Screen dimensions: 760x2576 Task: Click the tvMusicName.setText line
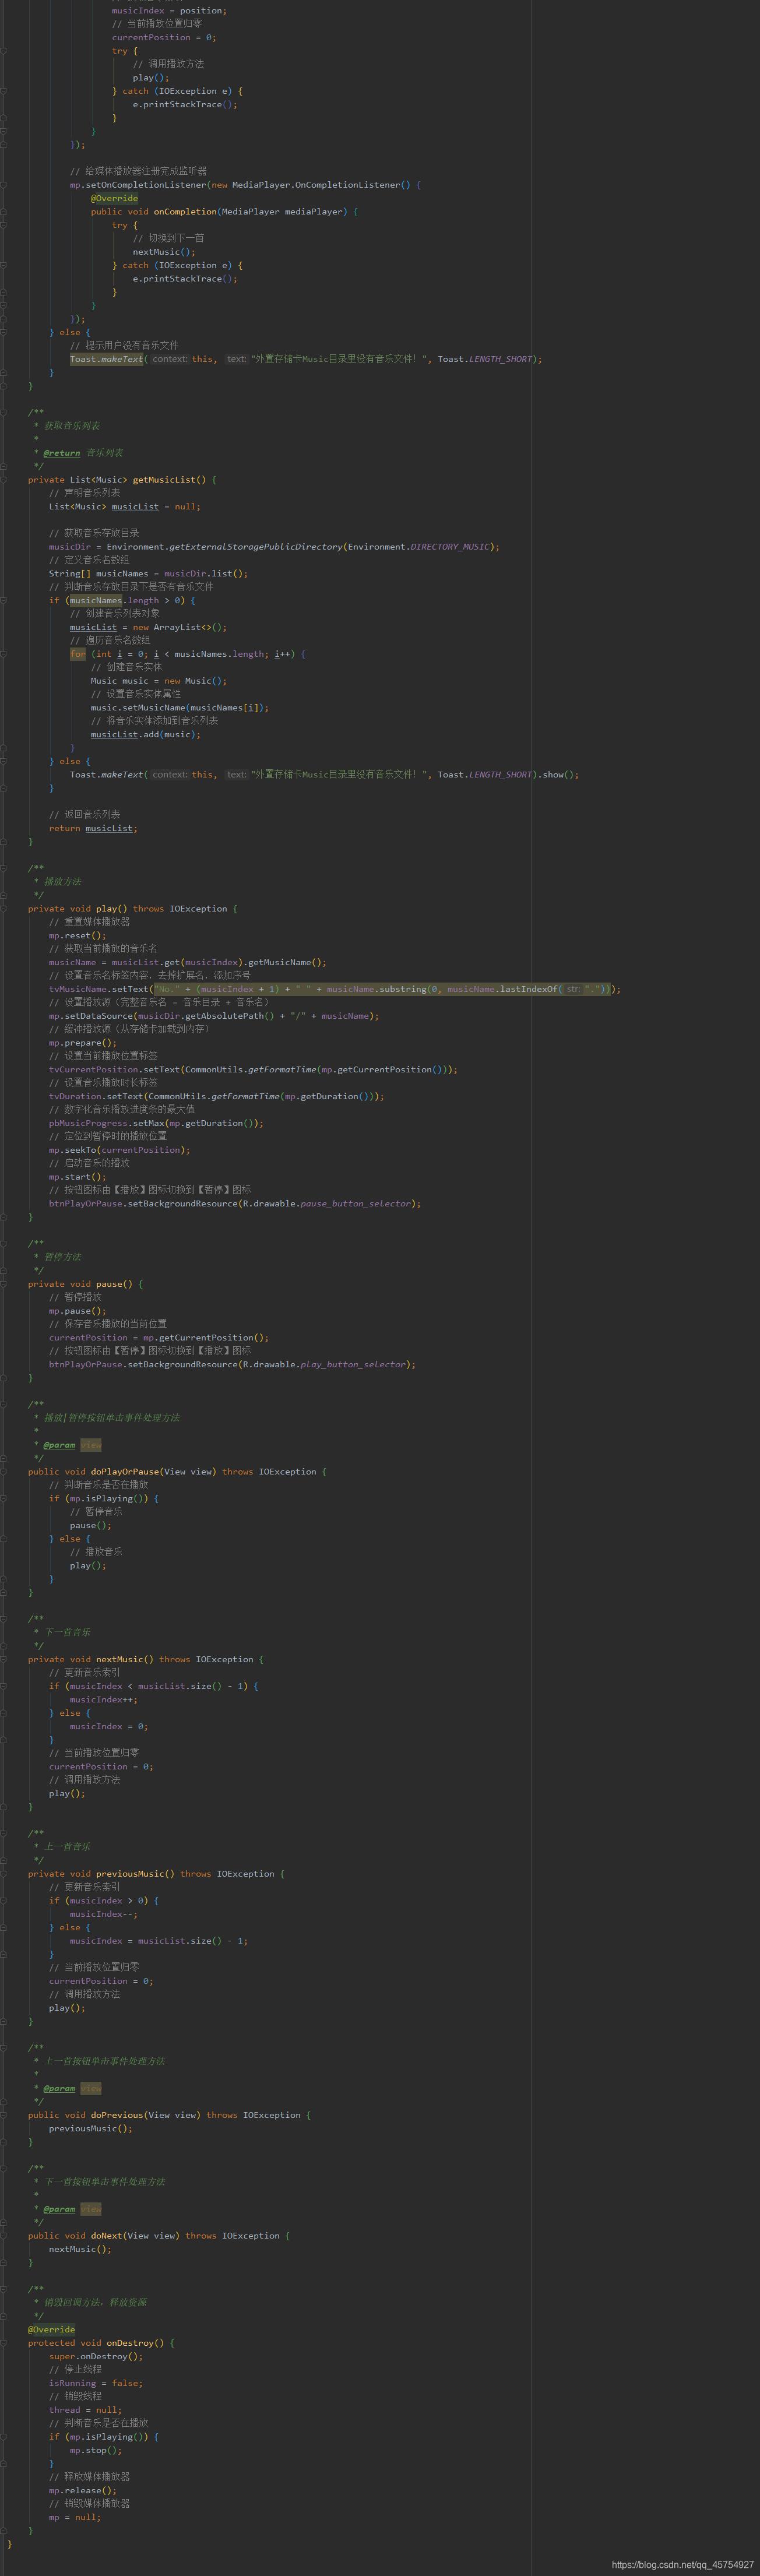(x=334, y=989)
